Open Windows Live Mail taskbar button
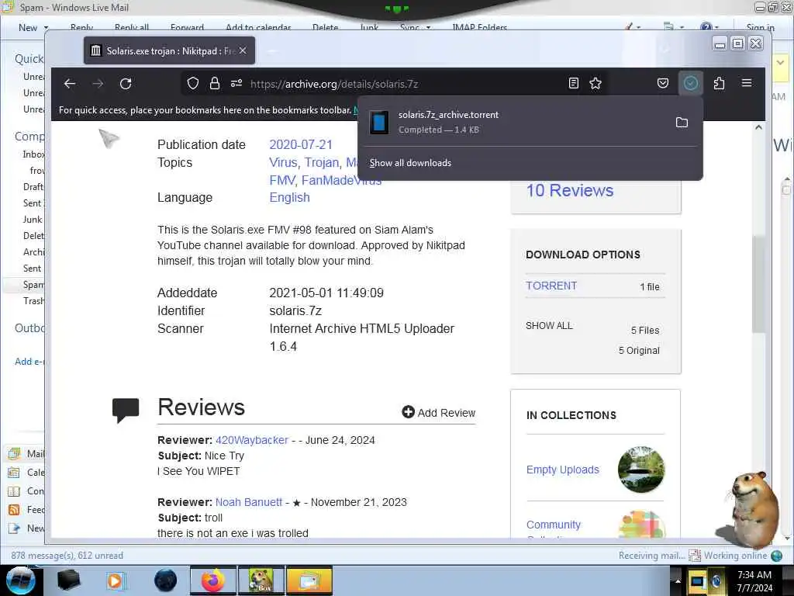Viewport: 794px width, 596px height. [309, 580]
